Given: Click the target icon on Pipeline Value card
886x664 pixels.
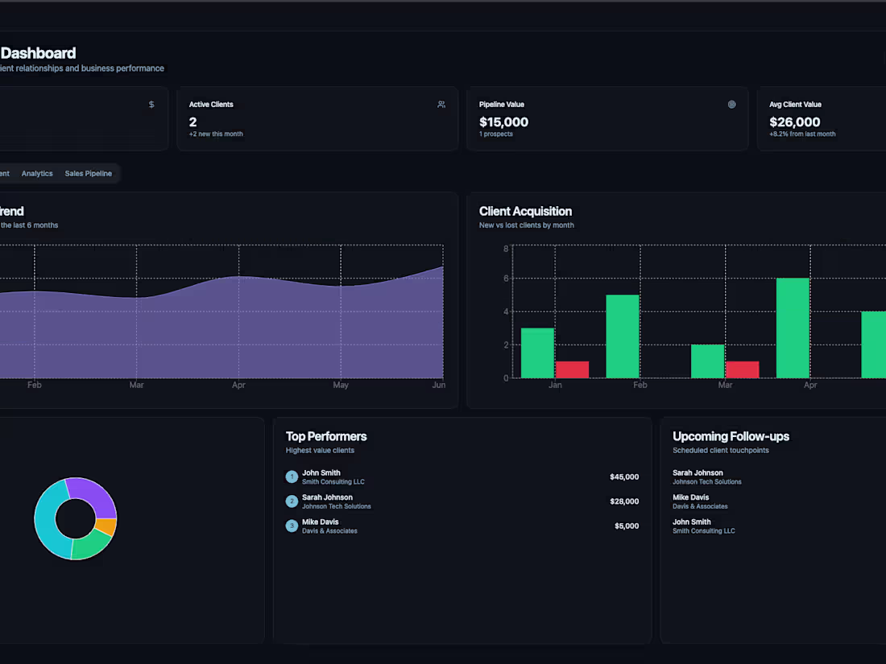Looking at the screenshot, I should point(731,104).
